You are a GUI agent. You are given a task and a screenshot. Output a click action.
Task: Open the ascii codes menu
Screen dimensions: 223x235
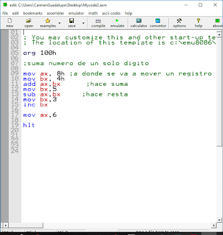(111, 14)
